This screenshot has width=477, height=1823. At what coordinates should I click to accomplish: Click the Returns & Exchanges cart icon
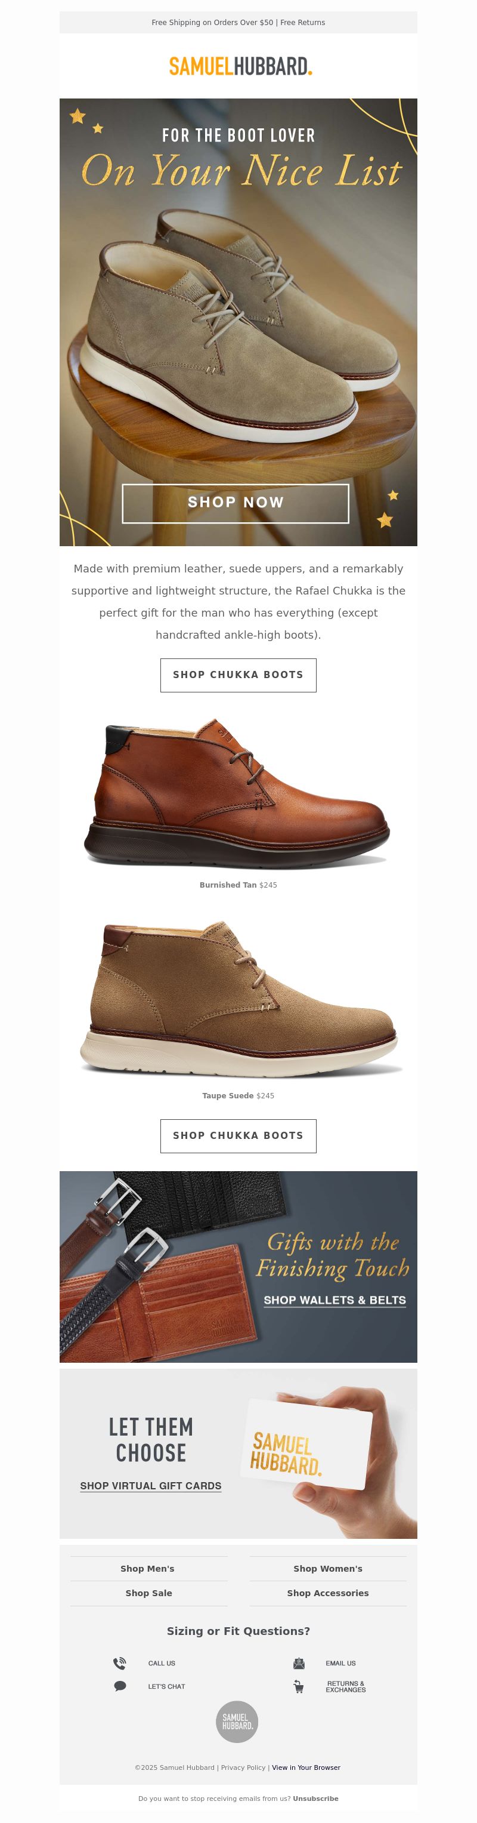[x=299, y=1687]
